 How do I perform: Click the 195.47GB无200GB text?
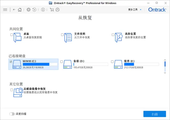click(x=83, y=67)
